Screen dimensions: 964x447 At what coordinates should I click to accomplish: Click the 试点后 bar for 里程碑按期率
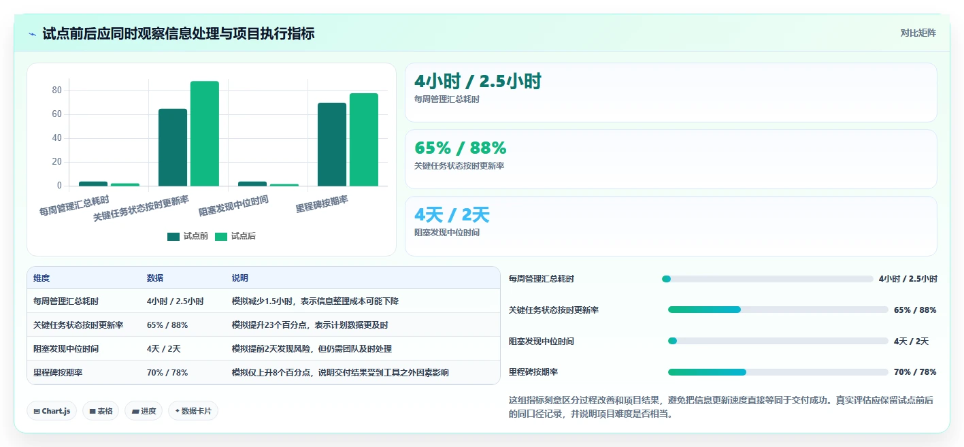364,139
